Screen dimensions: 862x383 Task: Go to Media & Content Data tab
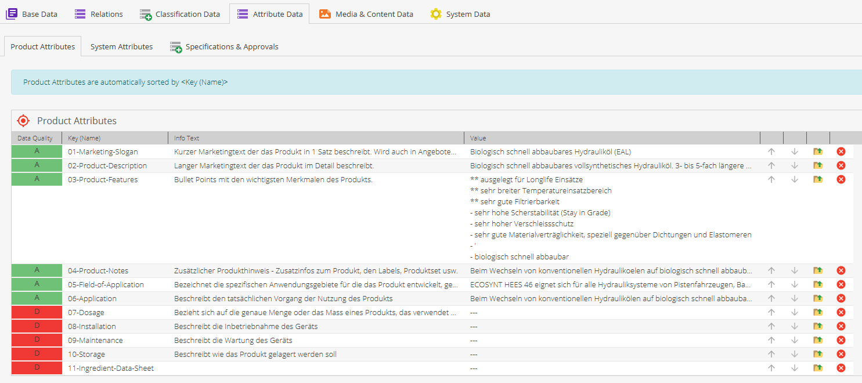(x=366, y=14)
